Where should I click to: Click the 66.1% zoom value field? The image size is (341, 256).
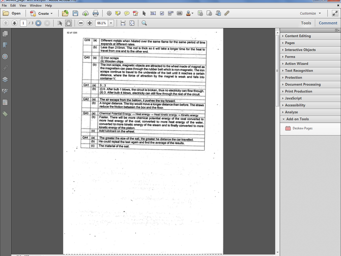pos(102,23)
